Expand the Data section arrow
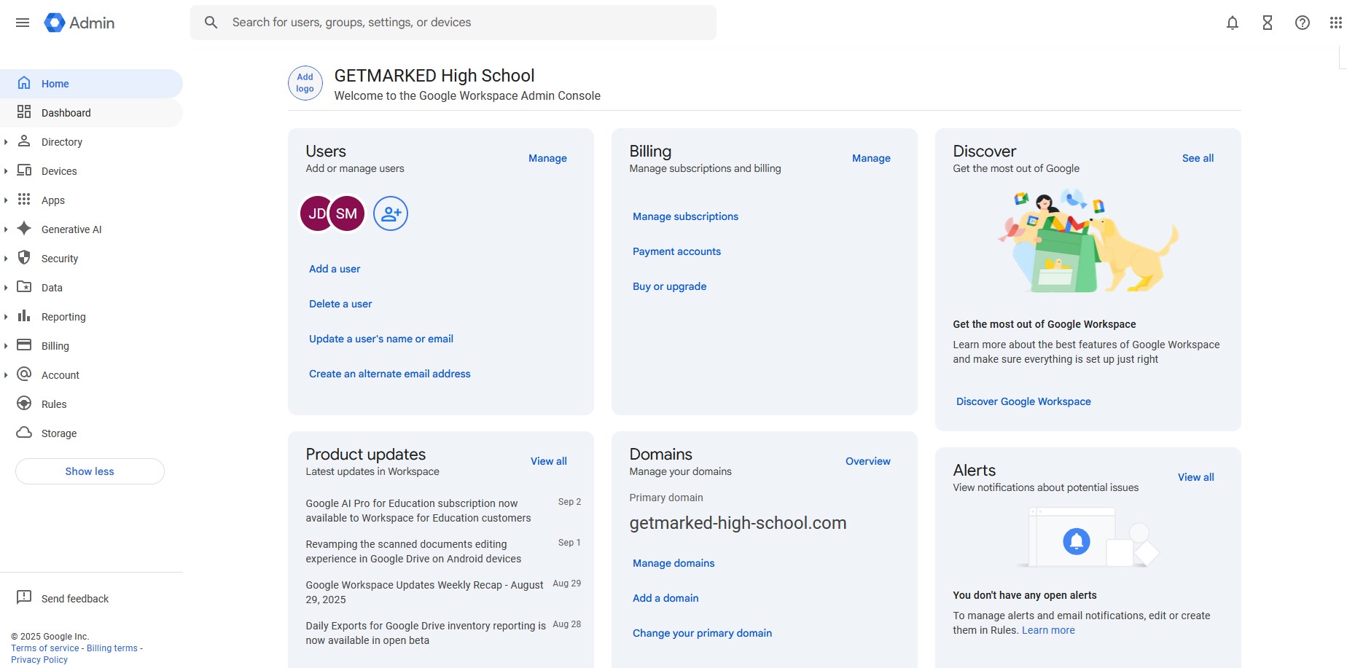This screenshot has width=1347, height=668. click(6, 288)
